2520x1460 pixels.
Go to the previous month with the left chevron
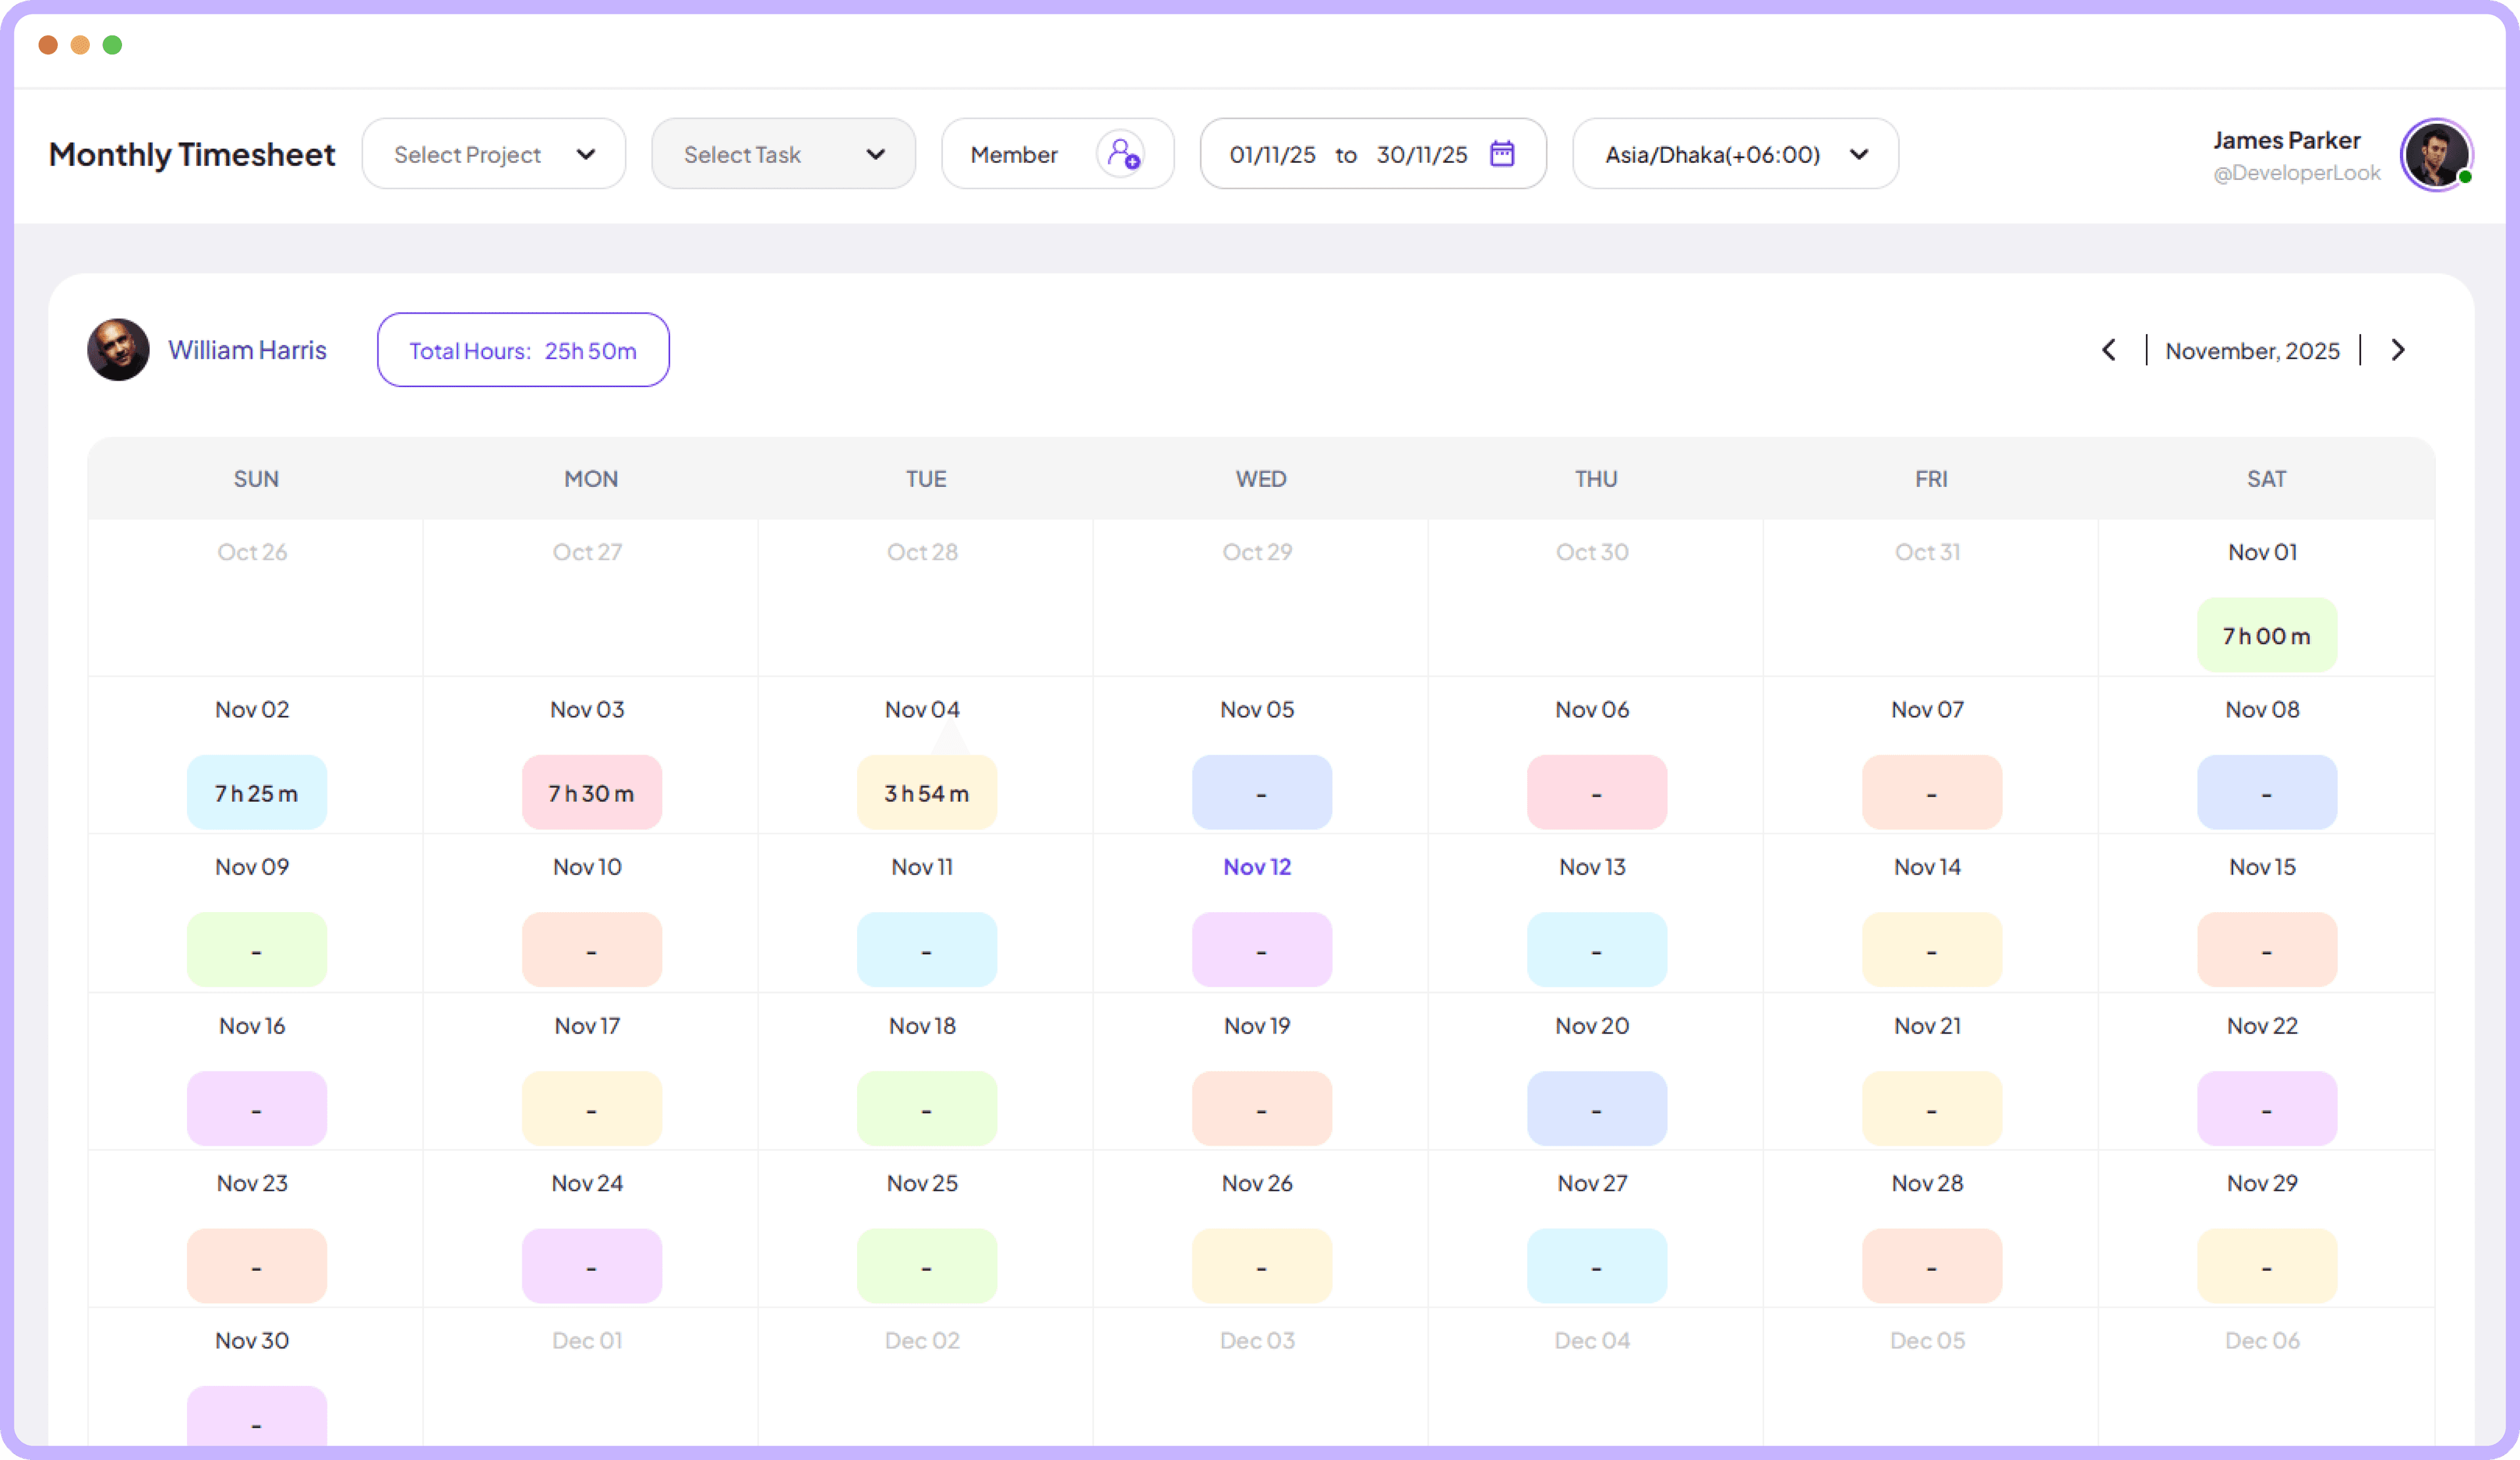pyautogui.click(x=2109, y=350)
